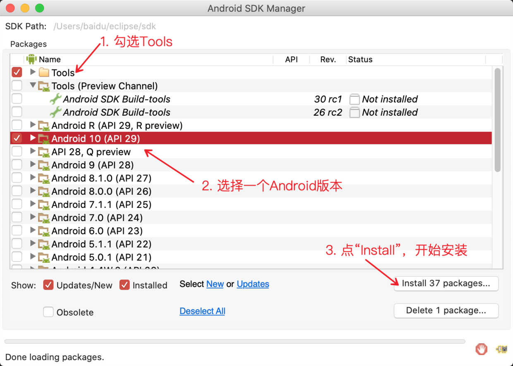The width and height of the screenshot is (513, 366).
Task: Check the Tools (Preview Channel) checkbox
Action: tap(17, 86)
